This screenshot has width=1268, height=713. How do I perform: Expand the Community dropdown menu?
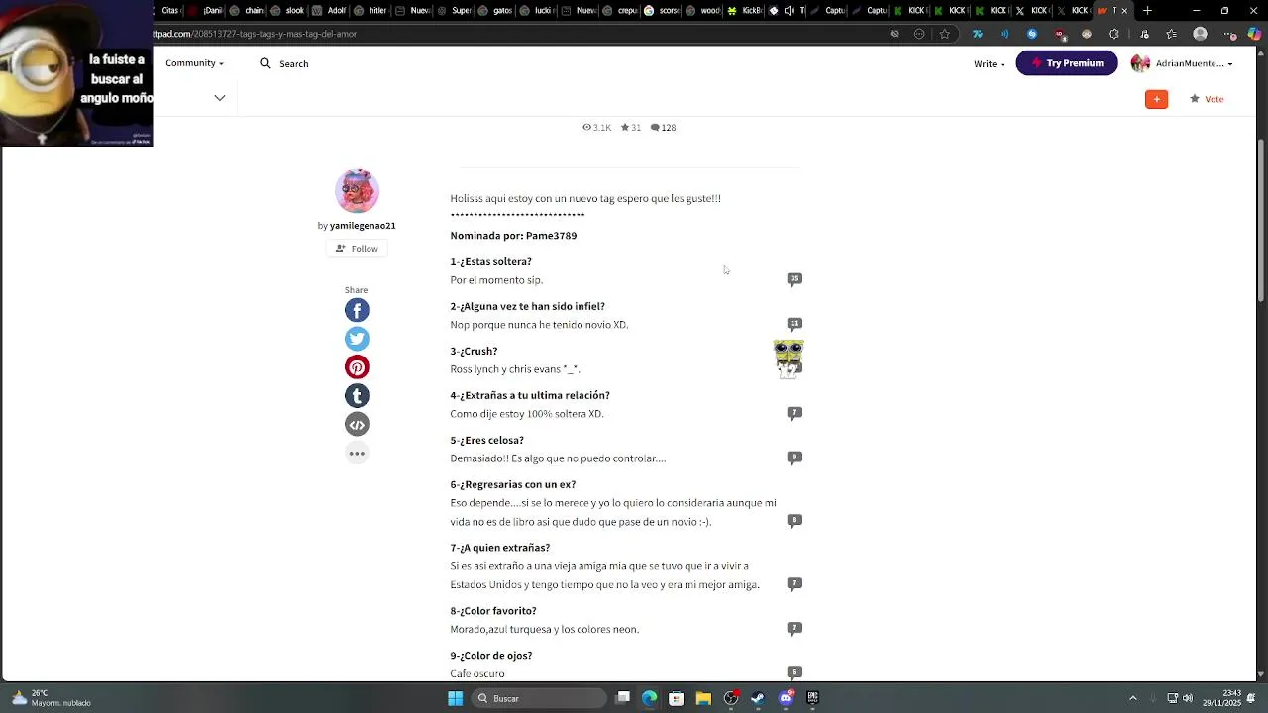click(x=194, y=63)
